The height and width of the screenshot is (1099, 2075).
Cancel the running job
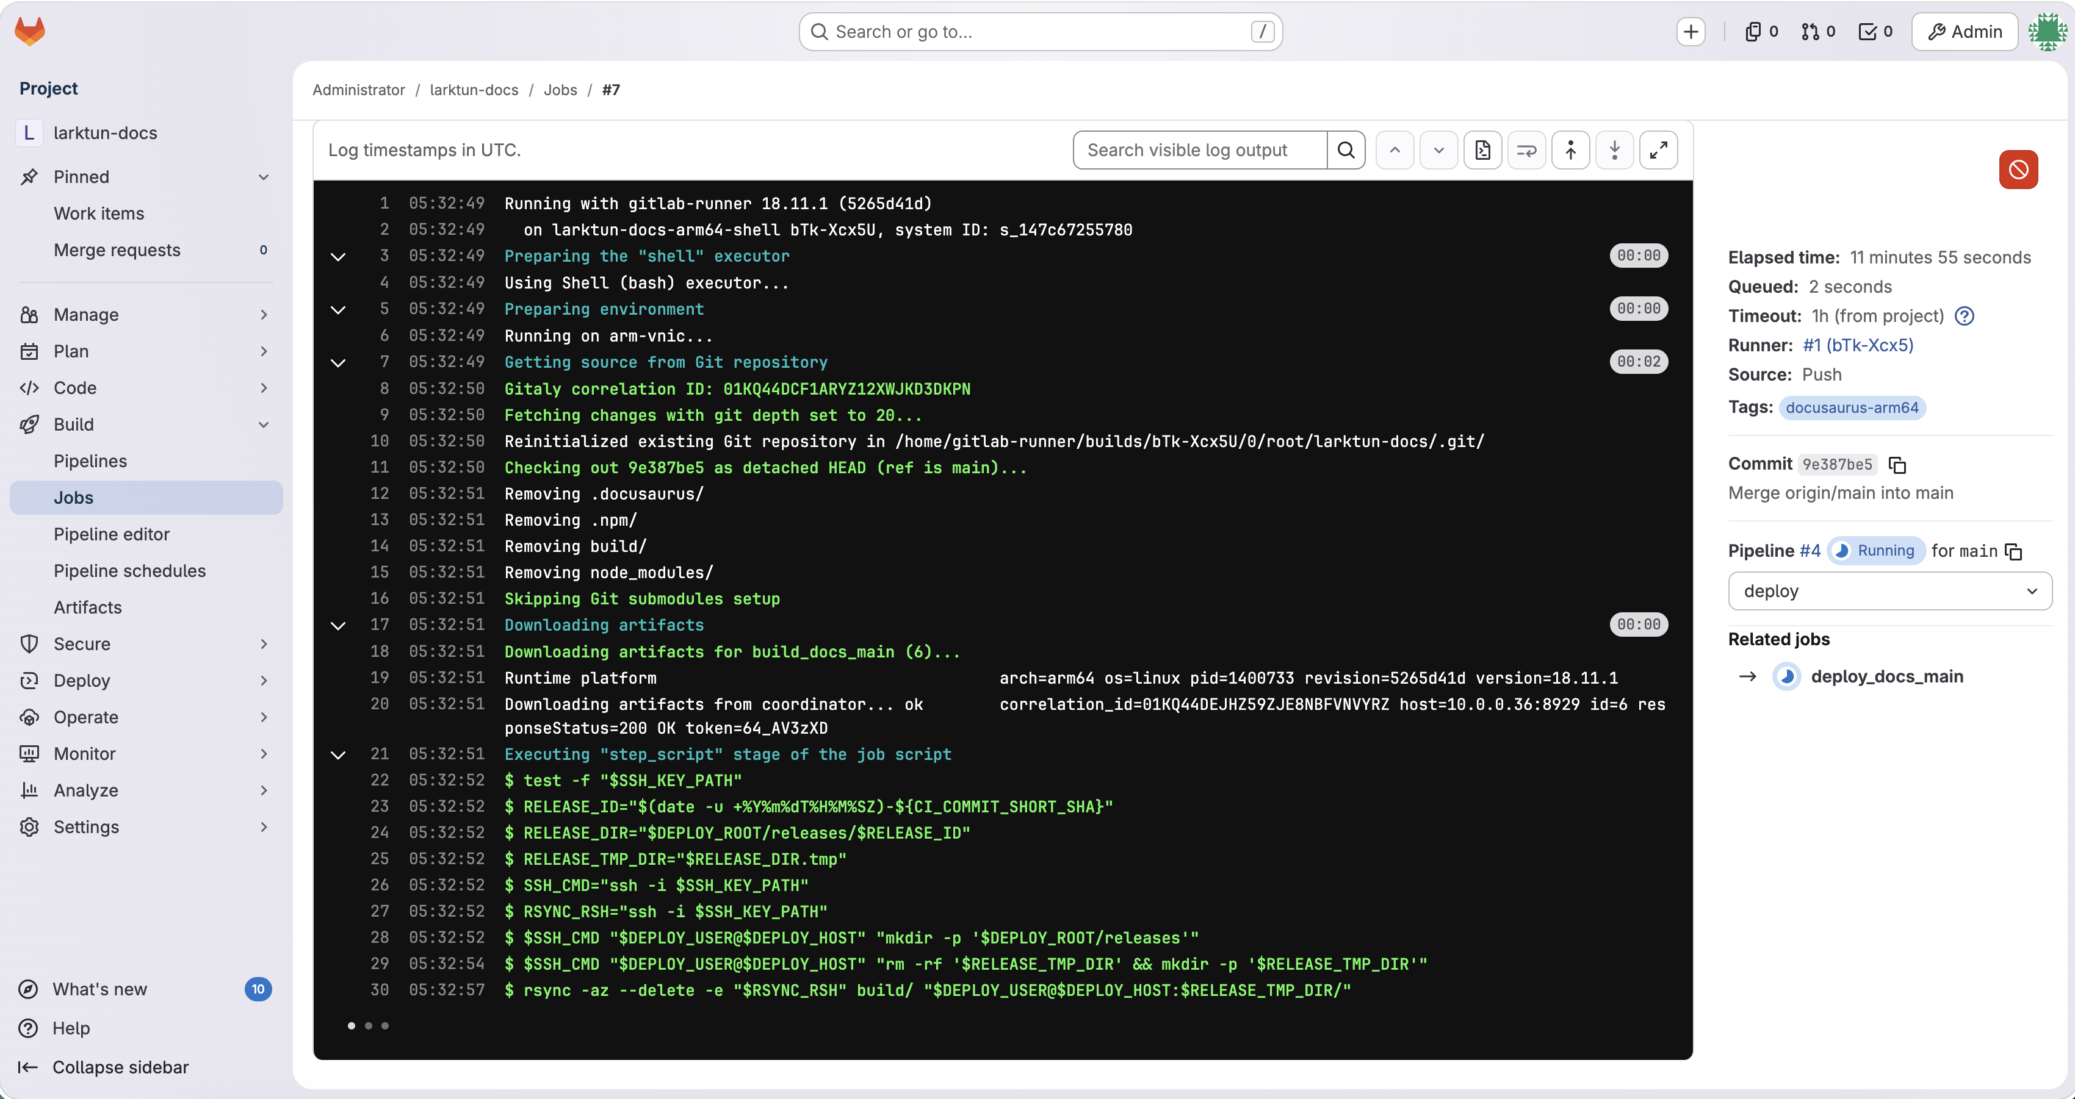(x=2018, y=169)
